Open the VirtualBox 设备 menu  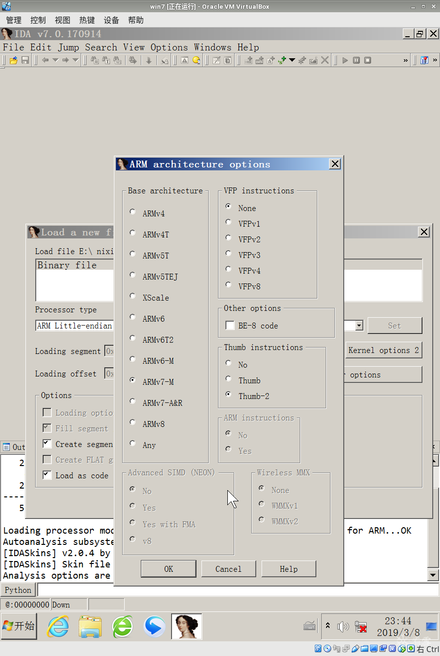(x=111, y=20)
